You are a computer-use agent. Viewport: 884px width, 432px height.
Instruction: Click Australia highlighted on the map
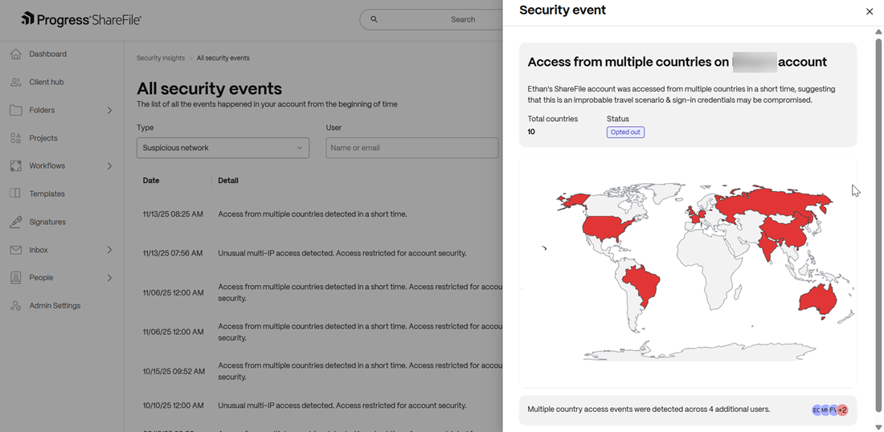[x=817, y=300]
